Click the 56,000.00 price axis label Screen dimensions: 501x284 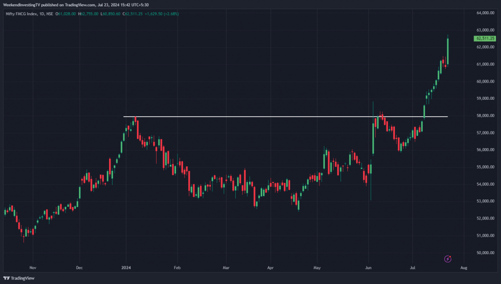pos(485,150)
